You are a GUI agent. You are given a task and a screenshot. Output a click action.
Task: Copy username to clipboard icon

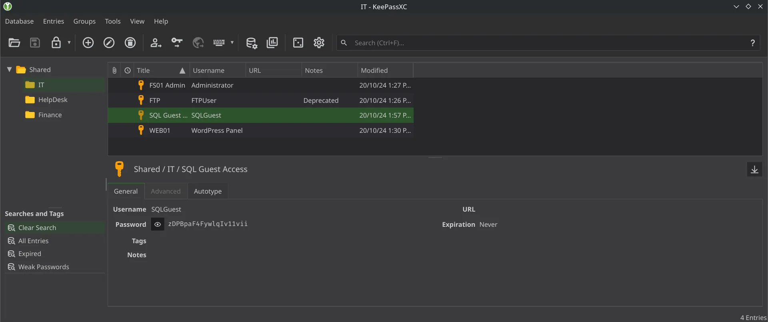click(156, 43)
